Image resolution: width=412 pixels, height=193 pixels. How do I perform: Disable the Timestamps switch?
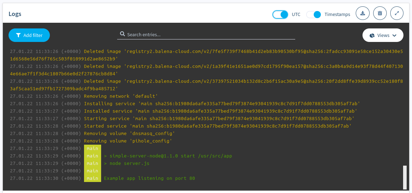point(314,15)
